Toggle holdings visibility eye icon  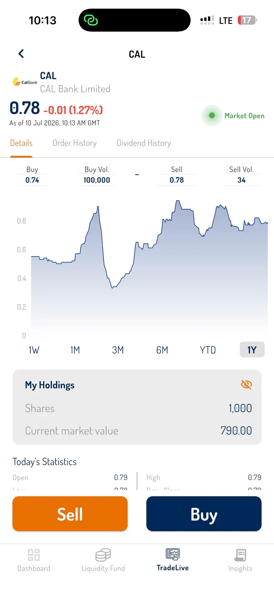pos(246,385)
